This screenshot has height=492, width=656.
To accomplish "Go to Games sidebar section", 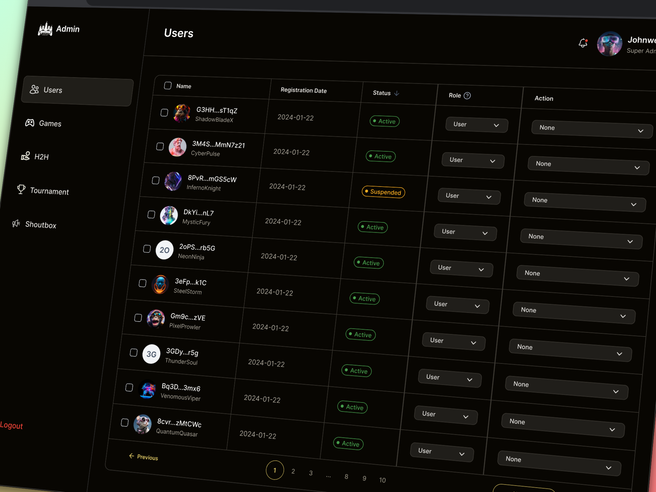I will 43,123.
